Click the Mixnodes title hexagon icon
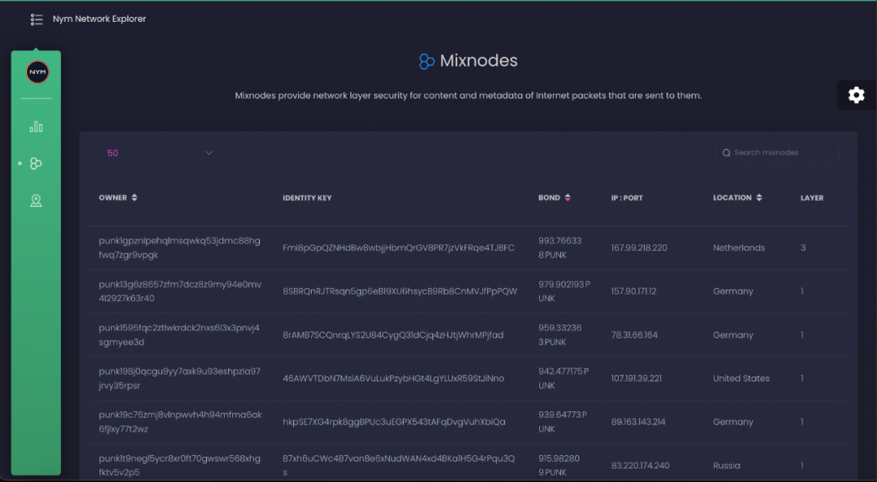The height and width of the screenshot is (482, 877). tap(427, 61)
